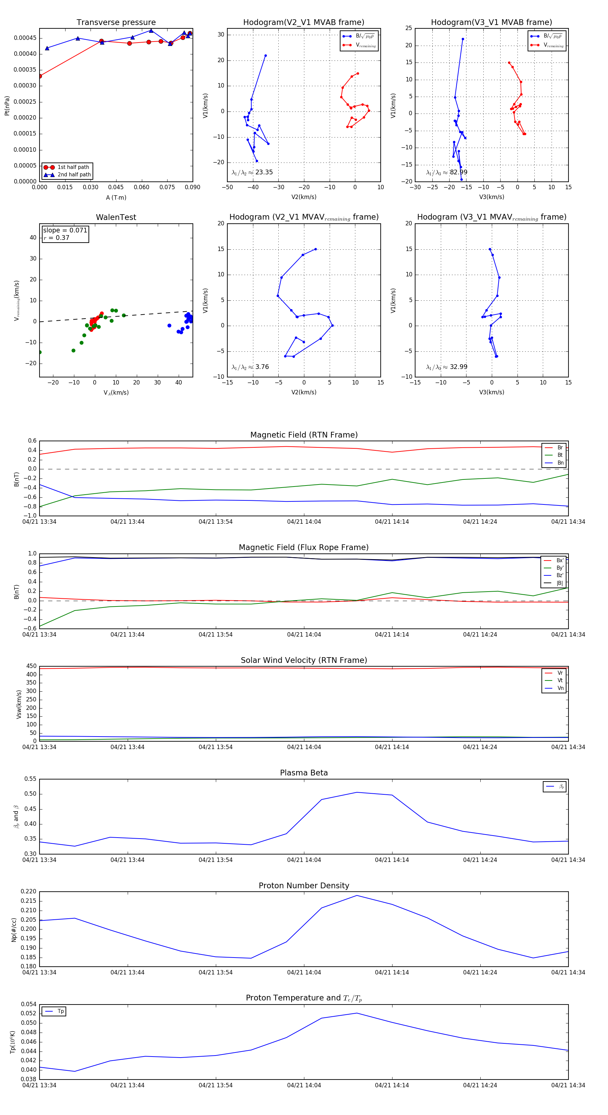Click the 'Hodogram(V3_V1 MVAB frame)' title
Viewport: 608px width, 1115px height.
[x=491, y=23]
